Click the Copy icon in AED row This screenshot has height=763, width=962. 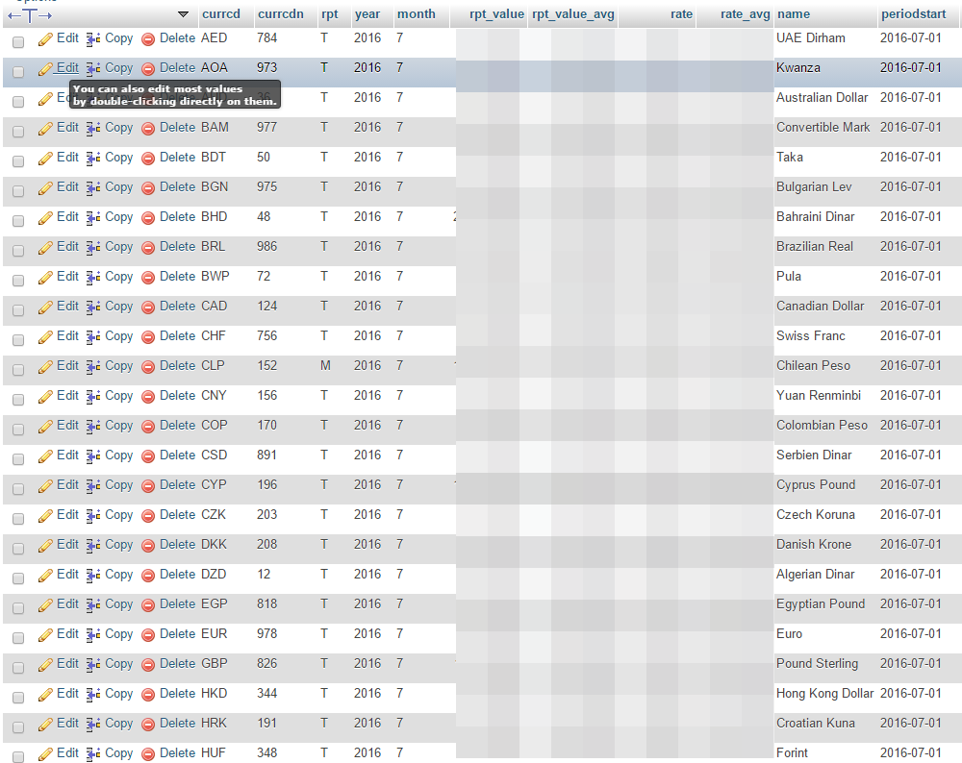coord(93,39)
